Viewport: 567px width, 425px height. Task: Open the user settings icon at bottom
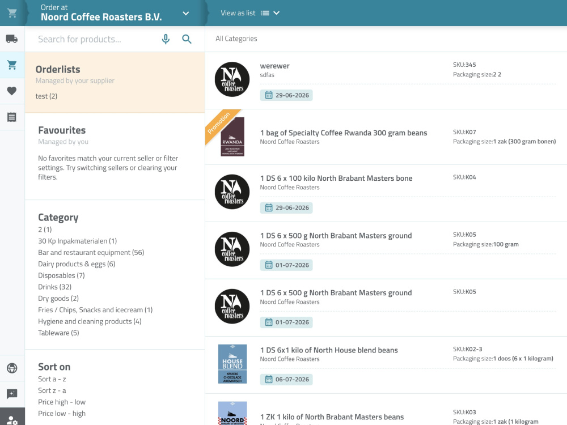12,420
